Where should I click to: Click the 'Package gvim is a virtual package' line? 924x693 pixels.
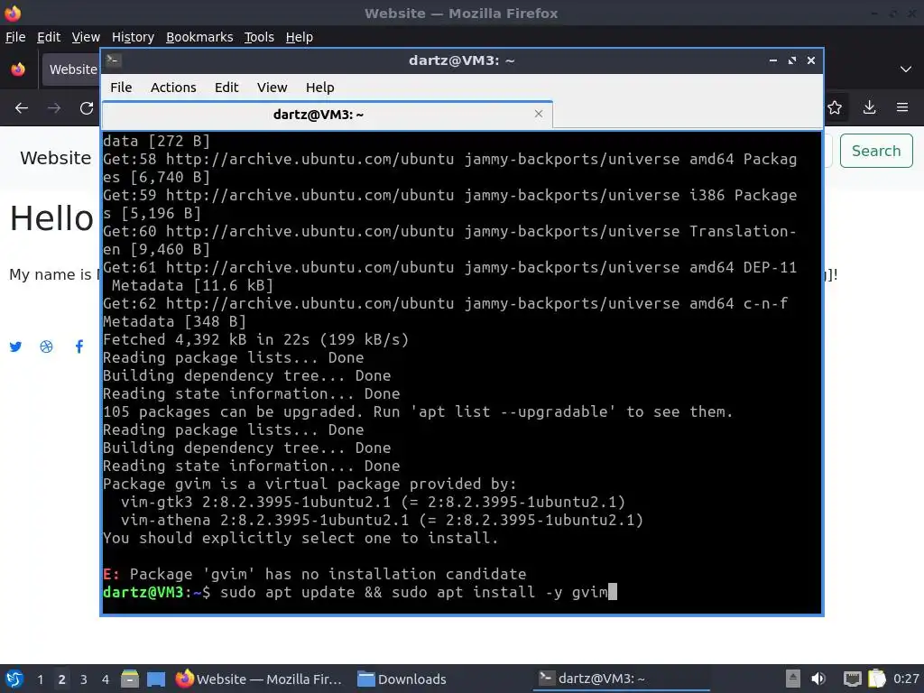[x=310, y=484]
